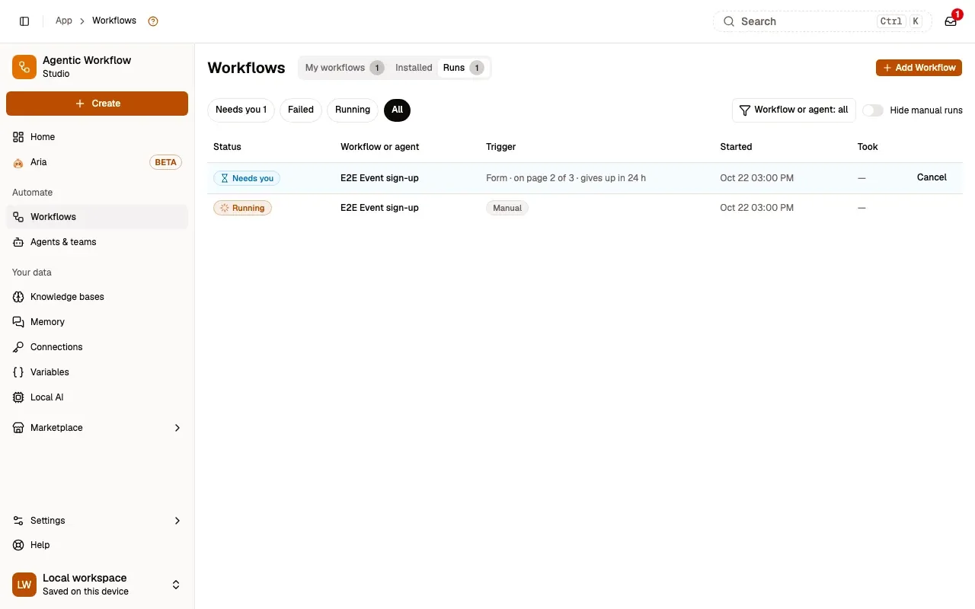Expand the Settings submenu
Screen dimensions: 975x609
97,521
